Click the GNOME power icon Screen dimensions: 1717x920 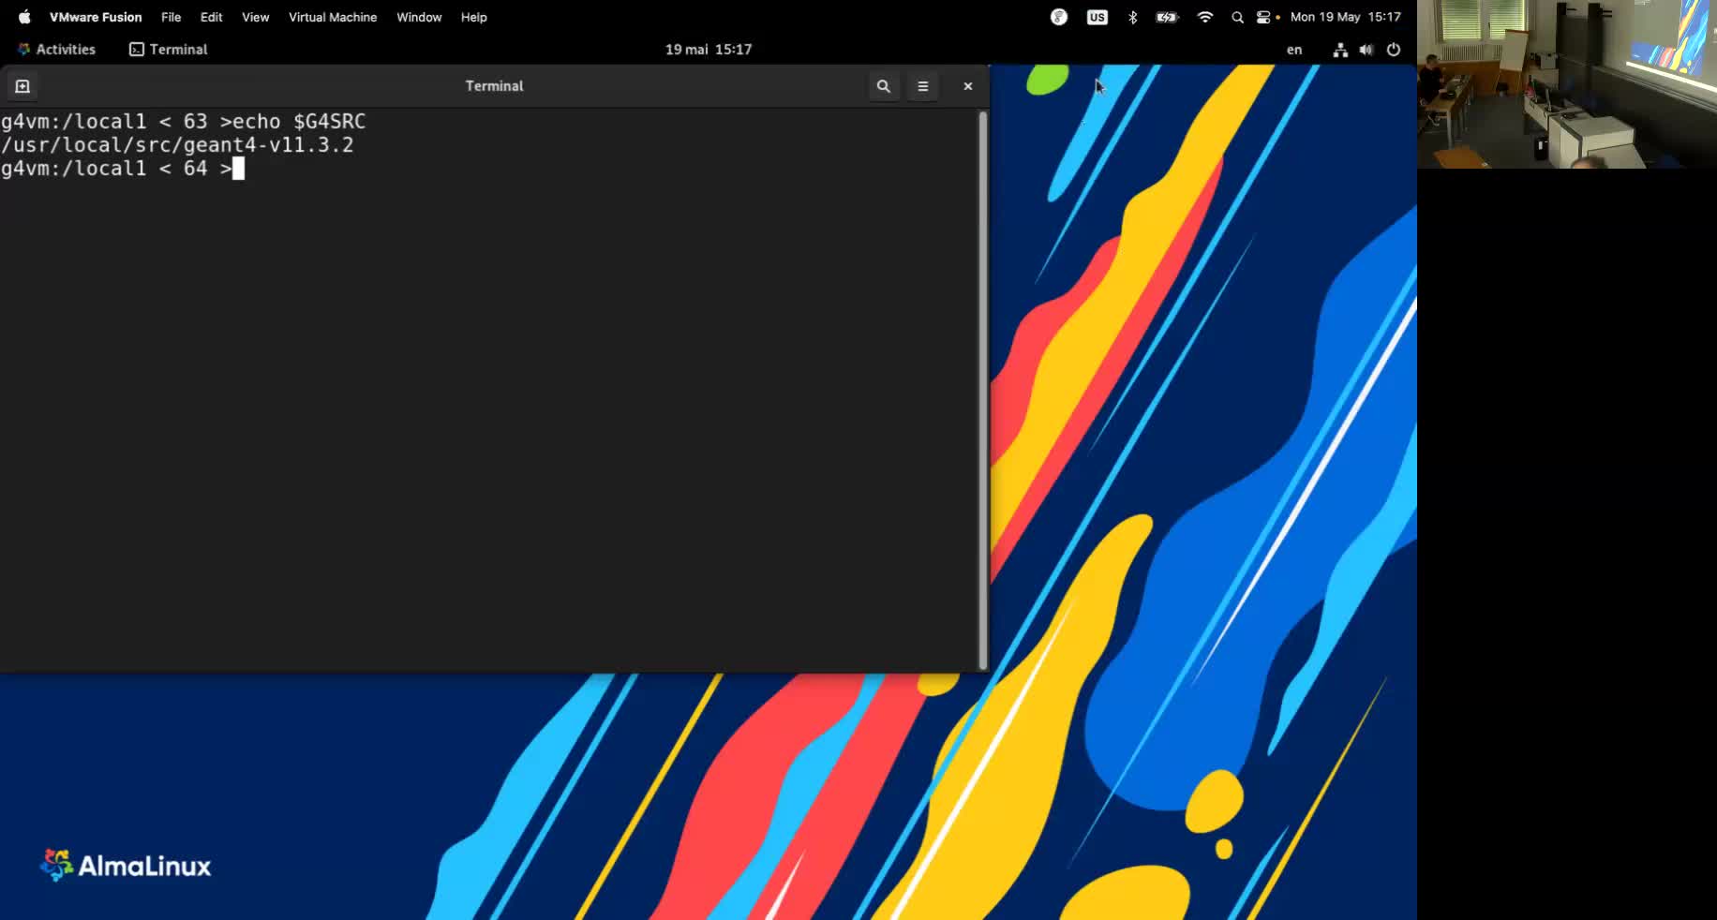[1394, 50]
